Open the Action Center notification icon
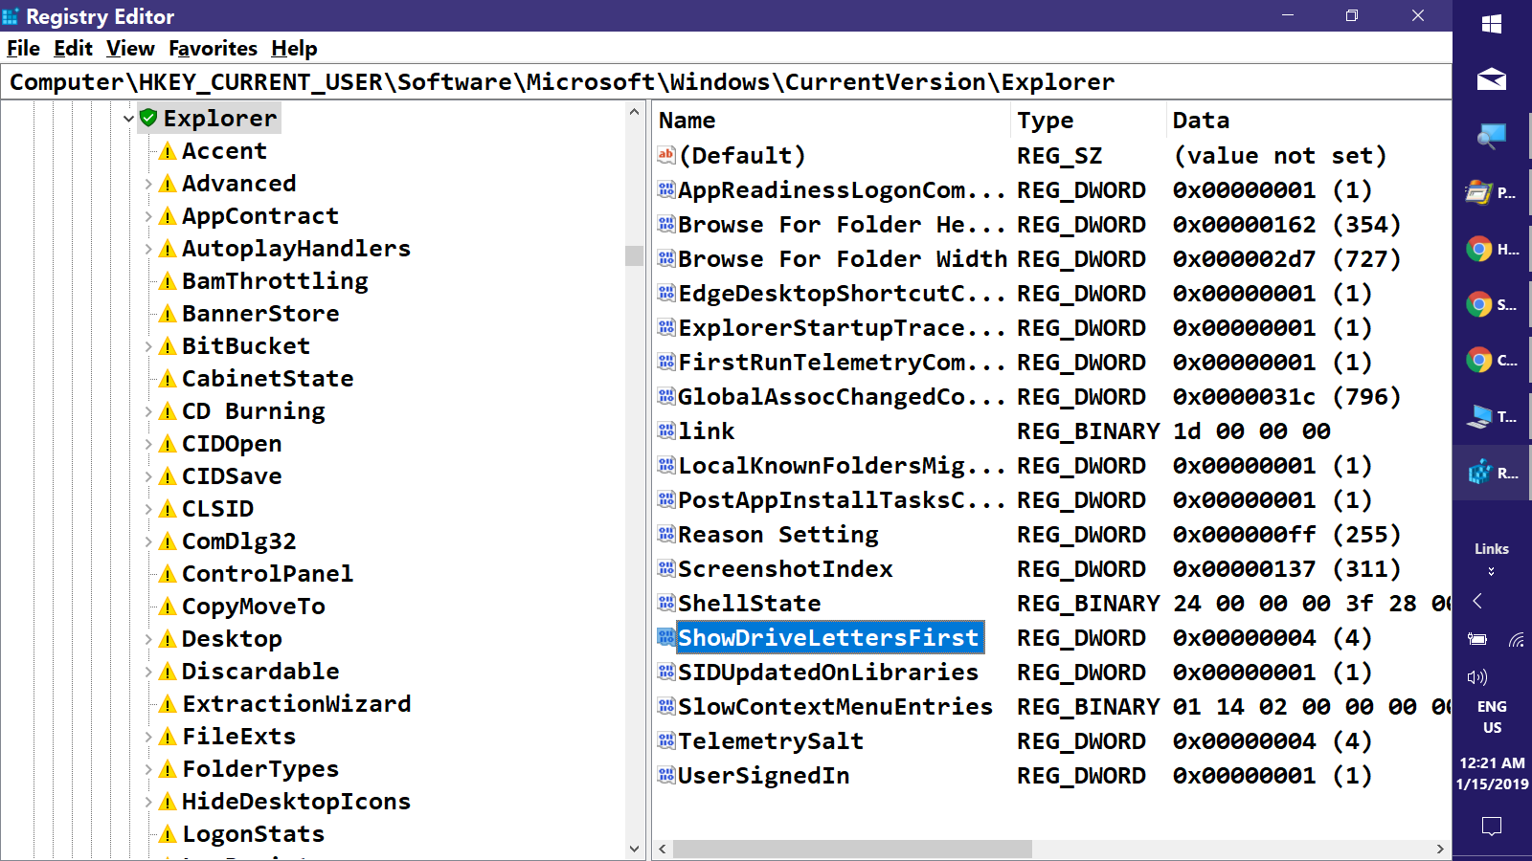The height and width of the screenshot is (861, 1532). 1492,826
